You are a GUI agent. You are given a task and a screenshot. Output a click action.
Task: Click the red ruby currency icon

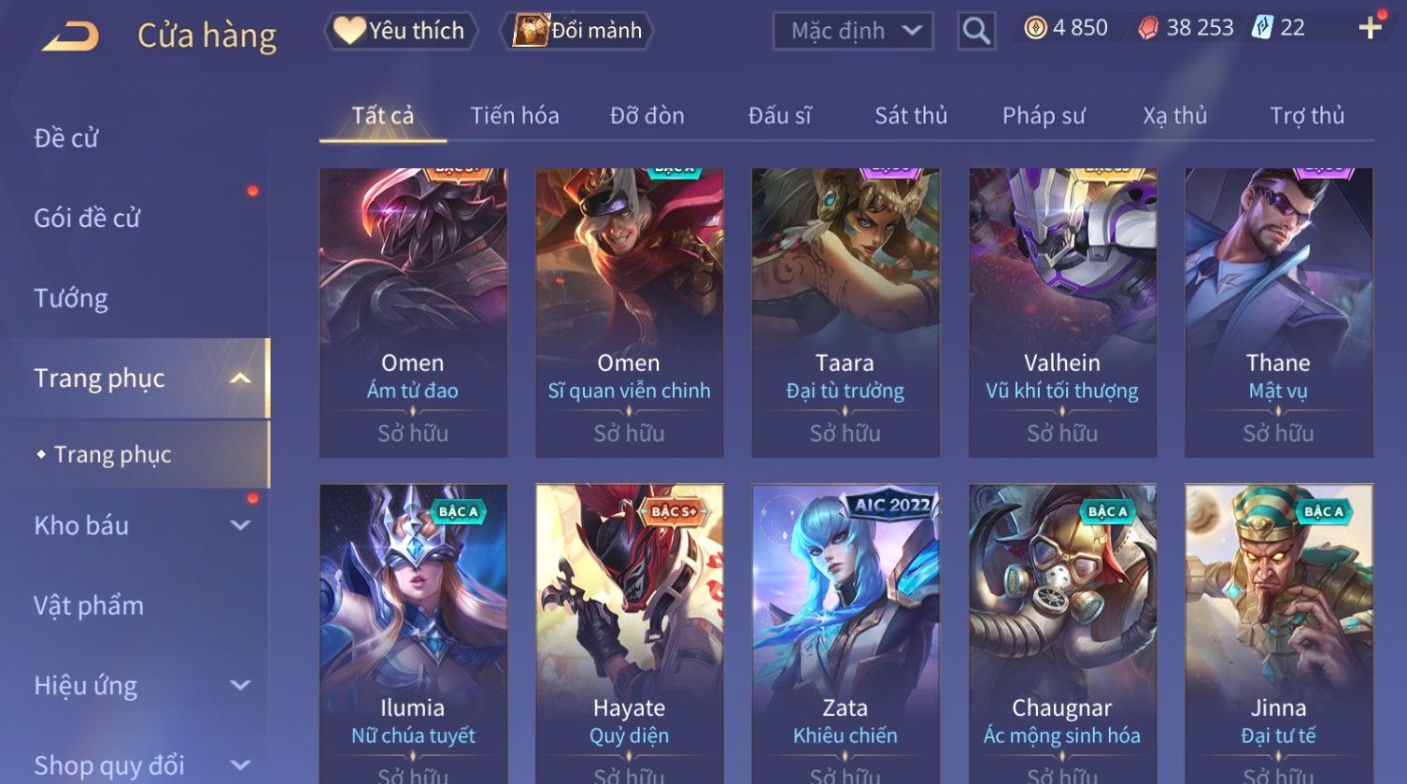[1147, 28]
